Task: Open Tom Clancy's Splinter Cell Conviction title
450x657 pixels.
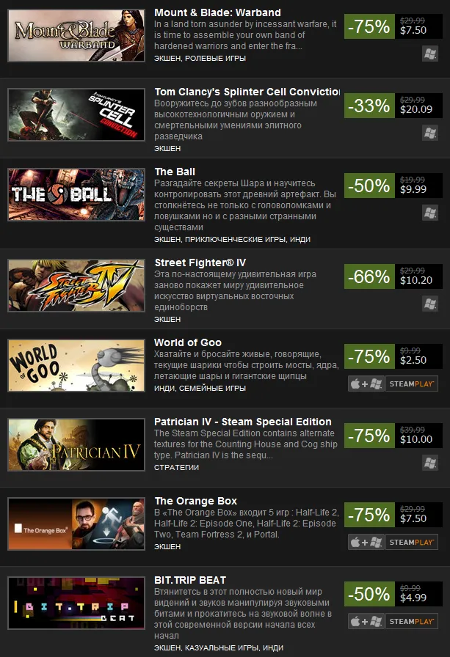Action: pyautogui.click(x=247, y=92)
